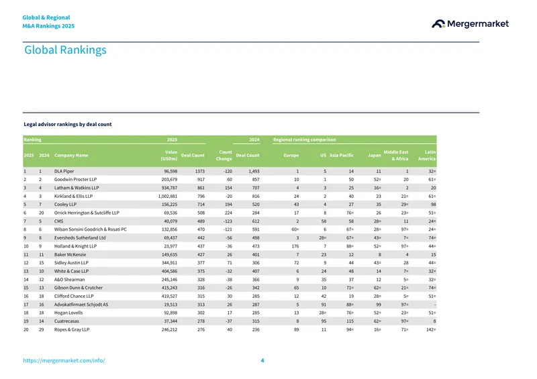This screenshot has width=537, height=379.
Task: Select the Ropes & Gray LLP name
Action: click(72, 329)
